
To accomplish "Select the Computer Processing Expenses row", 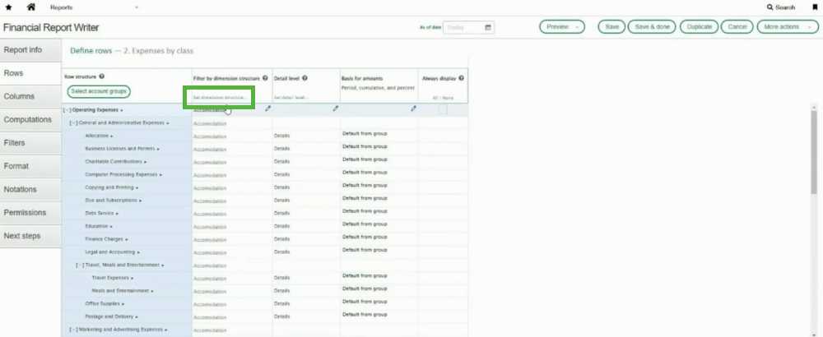I will click(121, 174).
